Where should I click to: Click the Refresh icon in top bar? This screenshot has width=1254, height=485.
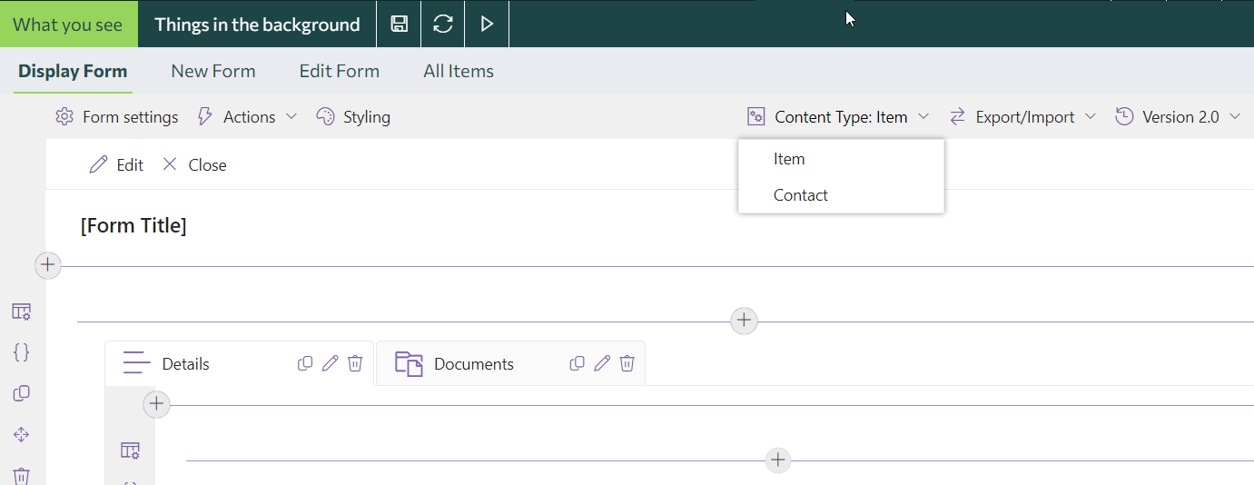pyautogui.click(x=443, y=24)
